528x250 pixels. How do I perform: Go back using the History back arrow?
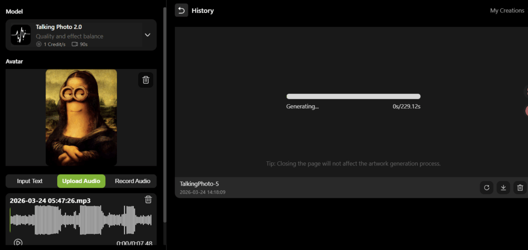click(181, 10)
